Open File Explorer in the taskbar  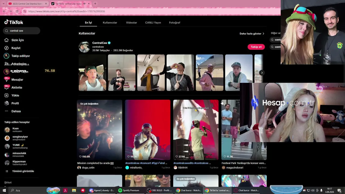coord(74,190)
